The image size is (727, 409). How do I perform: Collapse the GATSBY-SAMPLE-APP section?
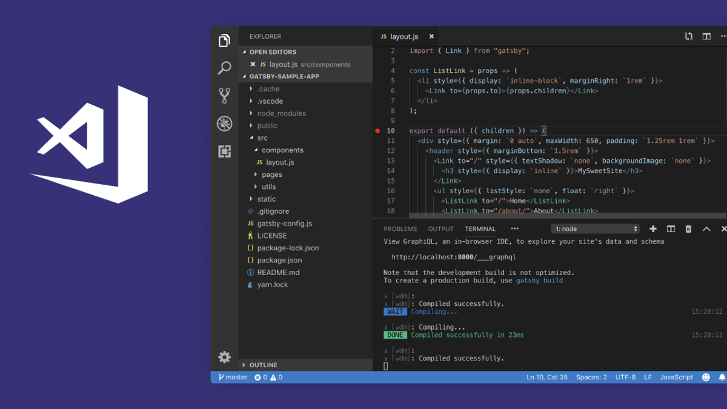(305, 76)
